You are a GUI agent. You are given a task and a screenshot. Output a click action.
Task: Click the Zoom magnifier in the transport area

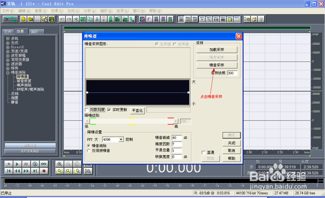coord(60,164)
